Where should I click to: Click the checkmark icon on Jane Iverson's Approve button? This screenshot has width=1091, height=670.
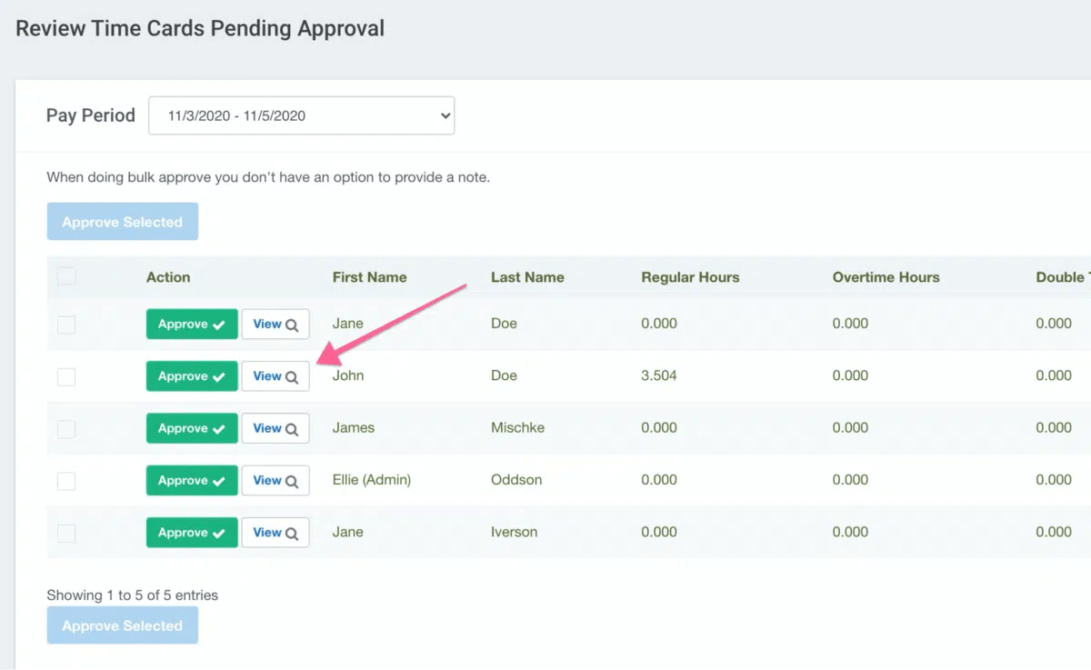tap(221, 532)
